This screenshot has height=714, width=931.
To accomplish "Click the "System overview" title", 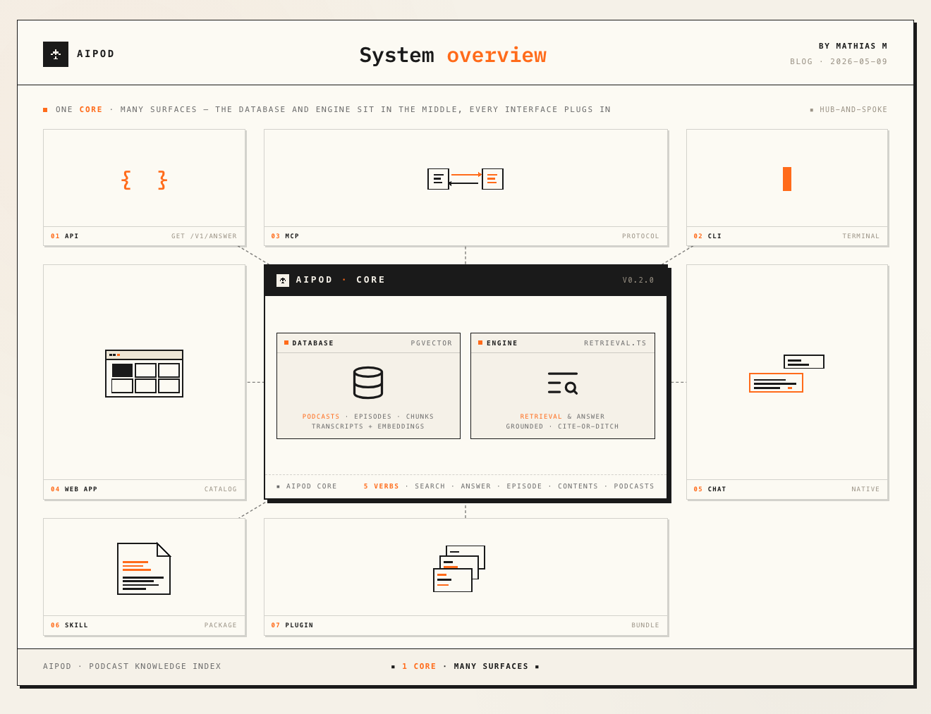I will (x=453, y=55).
